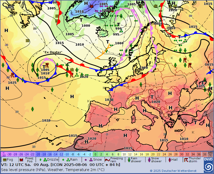Select the Hail legend symbol
Viewport: 214px width, 174px height.
coord(169,160)
